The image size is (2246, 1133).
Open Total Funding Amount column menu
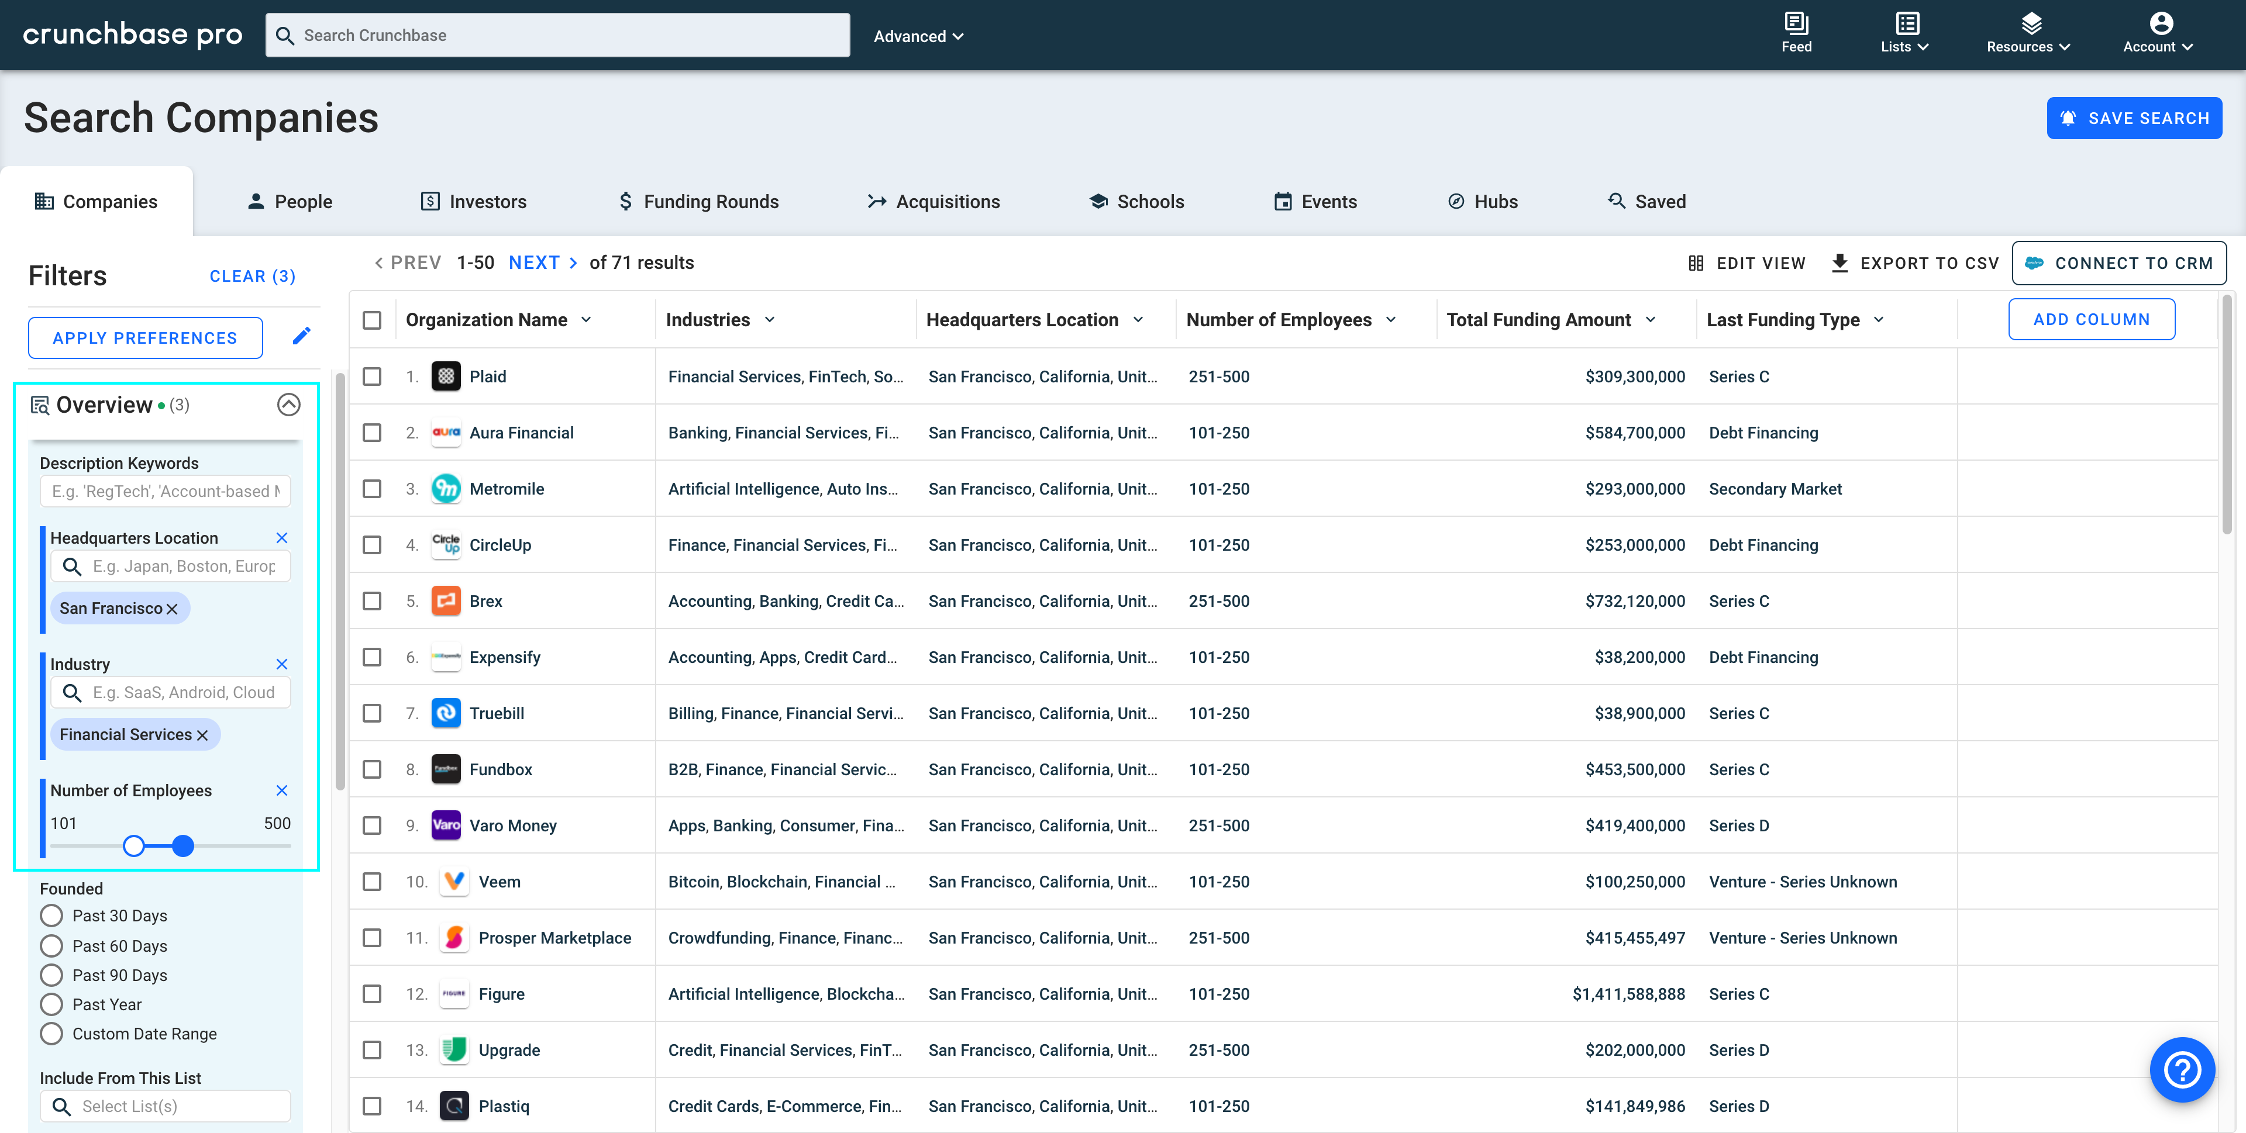(1651, 320)
